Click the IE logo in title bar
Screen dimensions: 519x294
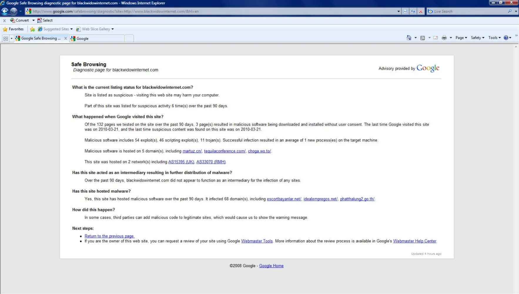click(x=3, y=3)
